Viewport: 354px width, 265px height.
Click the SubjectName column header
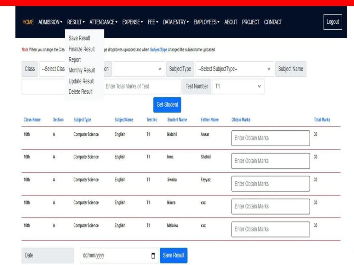[x=124, y=120]
